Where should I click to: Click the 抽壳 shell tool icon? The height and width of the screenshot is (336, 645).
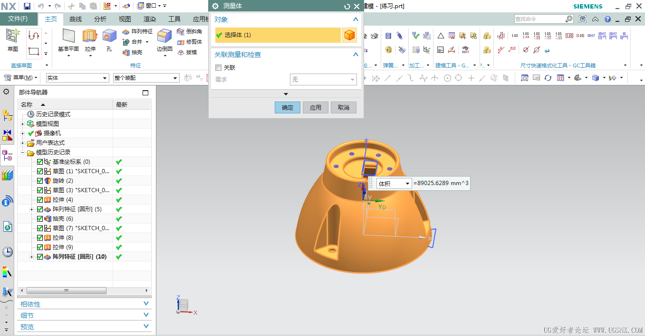126,52
